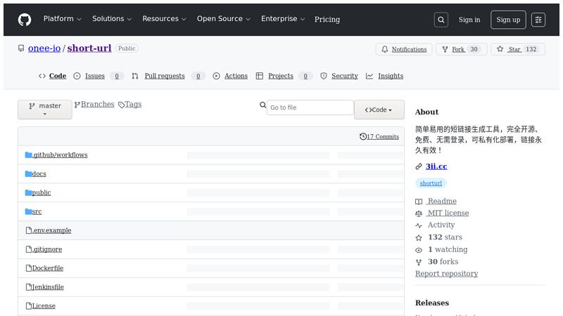Click the history clock icon by 17 Commits
The image size is (563, 316).
363,136
